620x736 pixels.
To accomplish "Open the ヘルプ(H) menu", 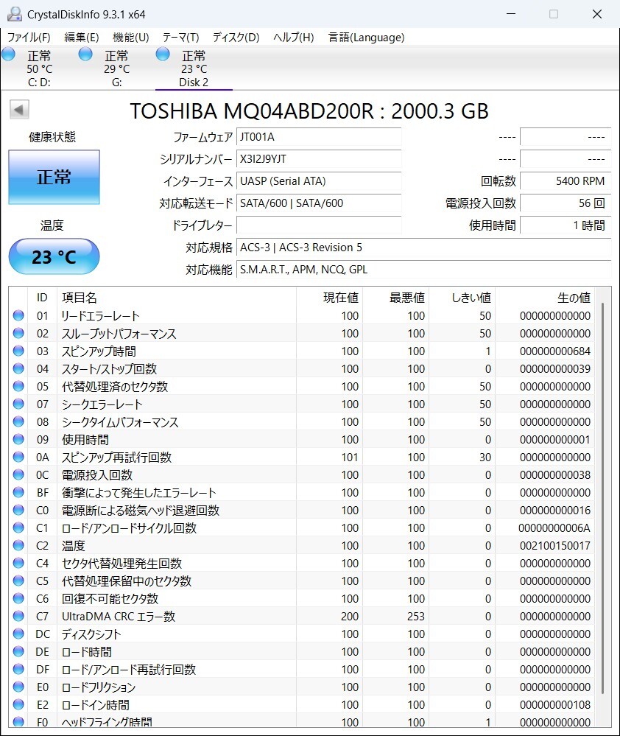I will [294, 37].
